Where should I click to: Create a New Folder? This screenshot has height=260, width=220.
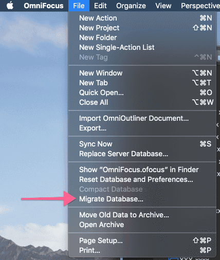click(x=142, y=38)
